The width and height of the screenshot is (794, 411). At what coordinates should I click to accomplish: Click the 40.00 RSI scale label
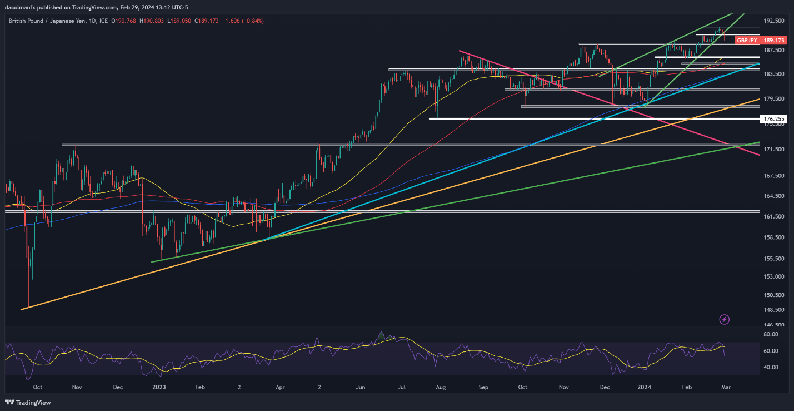pyautogui.click(x=770, y=367)
